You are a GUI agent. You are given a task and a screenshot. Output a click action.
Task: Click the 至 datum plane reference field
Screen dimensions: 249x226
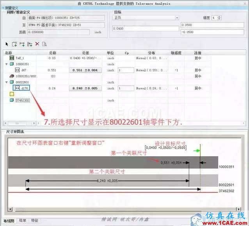pyautogui.click(x=66, y=25)
